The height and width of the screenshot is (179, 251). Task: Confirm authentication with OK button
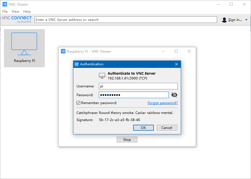[143, 128]
